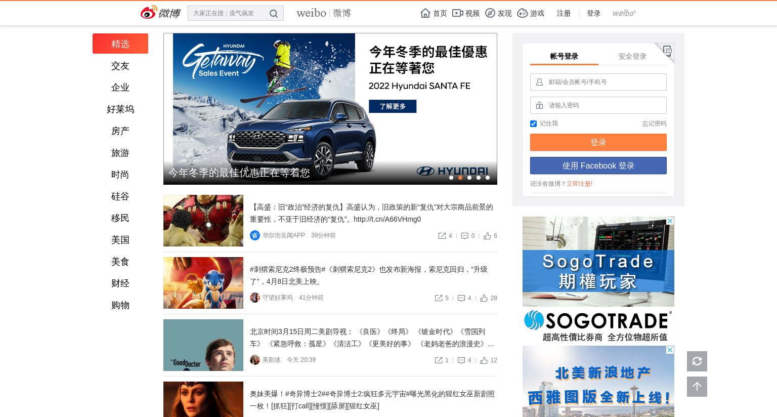Select 企业 category in sidebar
Viewport: 777px width, 417px height.
(x=120, y=88)
